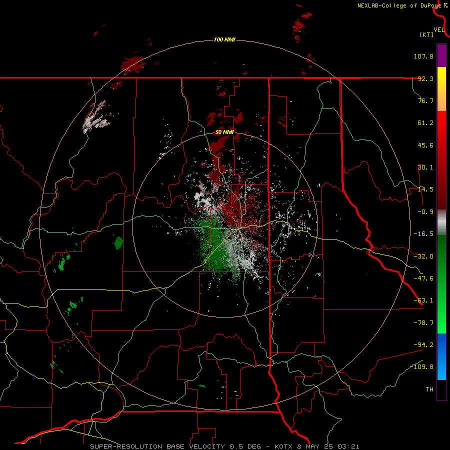Click the -0.9 velocity scale label

click(425, 212)
